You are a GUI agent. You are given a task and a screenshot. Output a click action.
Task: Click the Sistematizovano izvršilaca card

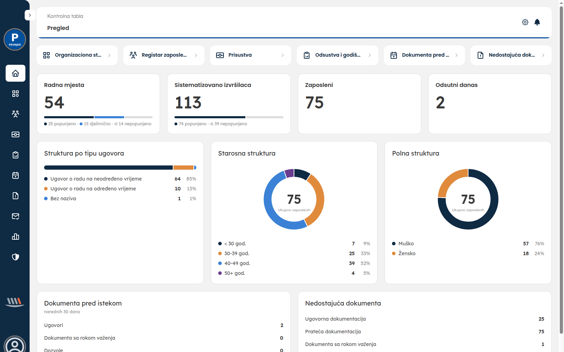coord(229,104)
